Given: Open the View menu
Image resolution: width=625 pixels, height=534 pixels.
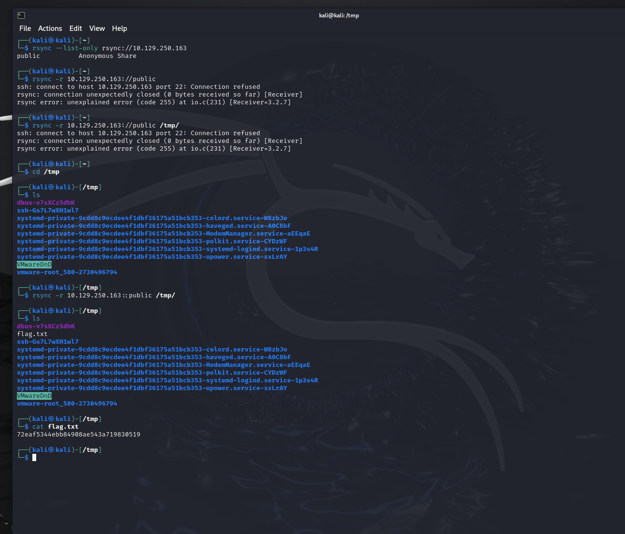Looking at the screenshot, I should coord(97,28).
